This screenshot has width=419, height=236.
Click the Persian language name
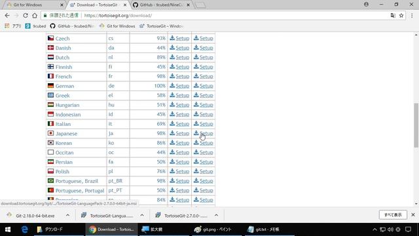(x=64, y=162)
